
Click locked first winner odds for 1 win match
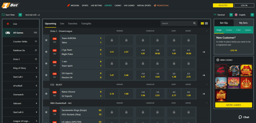[112, 64]
